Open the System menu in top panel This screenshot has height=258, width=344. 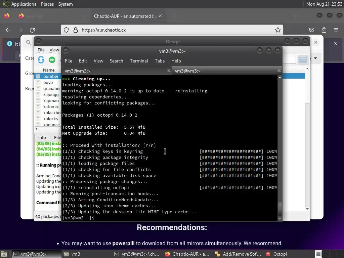(x=66, y=4)
